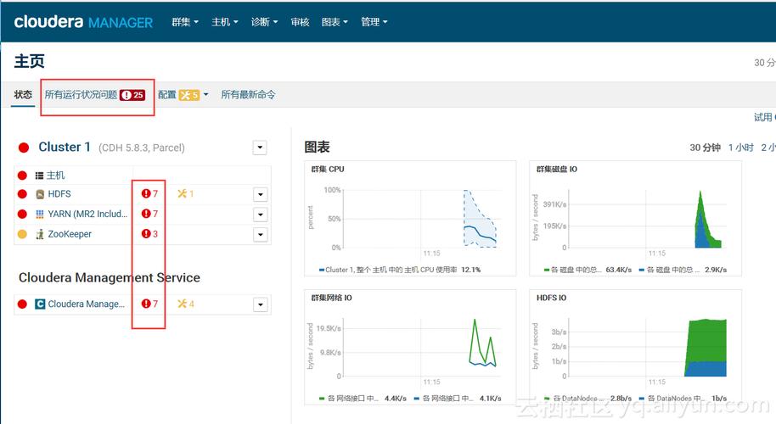Open the 诊断 menu
Viewport: 776px width, 424px height.
(264, 22)
